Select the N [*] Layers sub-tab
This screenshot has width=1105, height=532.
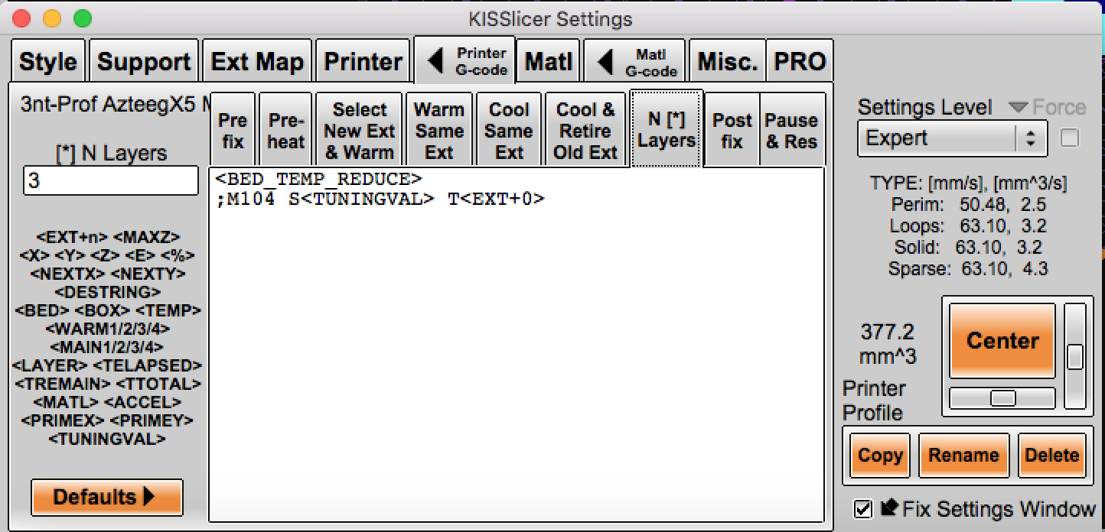point(666,128)
